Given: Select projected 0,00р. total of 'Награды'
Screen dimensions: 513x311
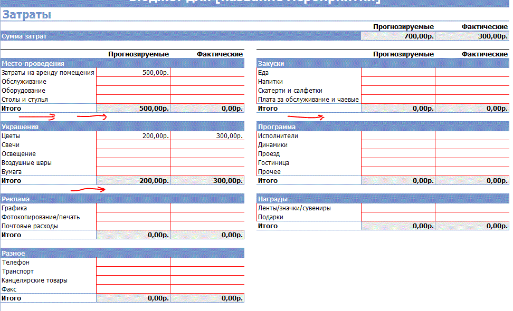Looking at the screenshot, I should coord(398,226).
